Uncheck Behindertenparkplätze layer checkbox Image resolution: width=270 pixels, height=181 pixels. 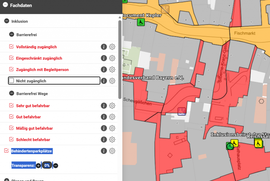(x=6, y=151)
